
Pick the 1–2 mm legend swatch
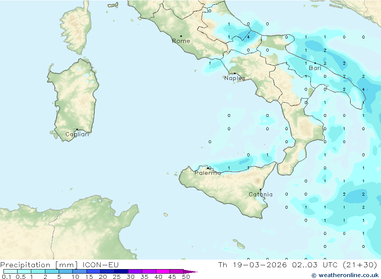(38, 271)
